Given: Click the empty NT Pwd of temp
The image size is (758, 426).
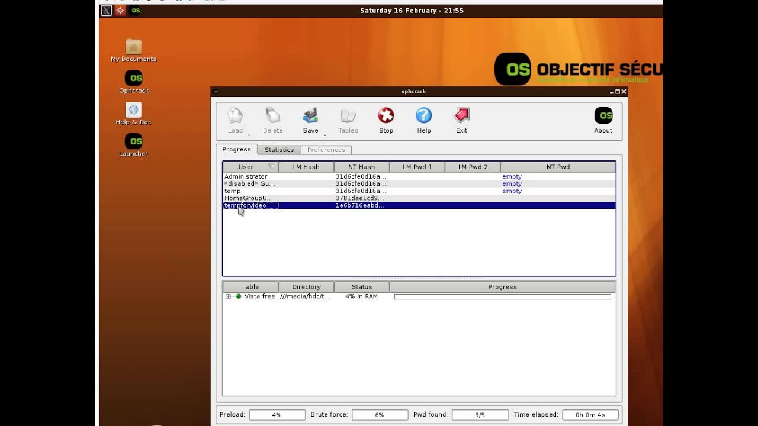Looking at the screenshot, I should [512, 191].
